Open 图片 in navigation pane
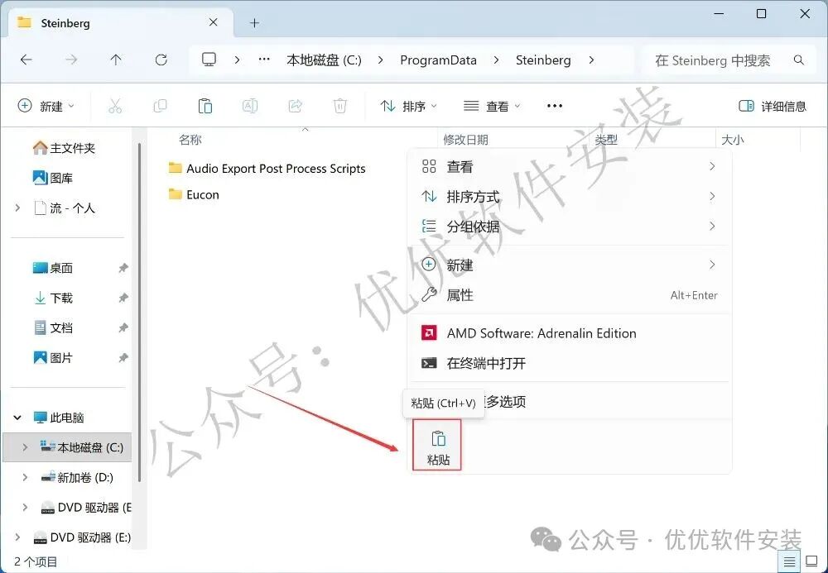Screen dimensions: 828x573 point(53,358)
